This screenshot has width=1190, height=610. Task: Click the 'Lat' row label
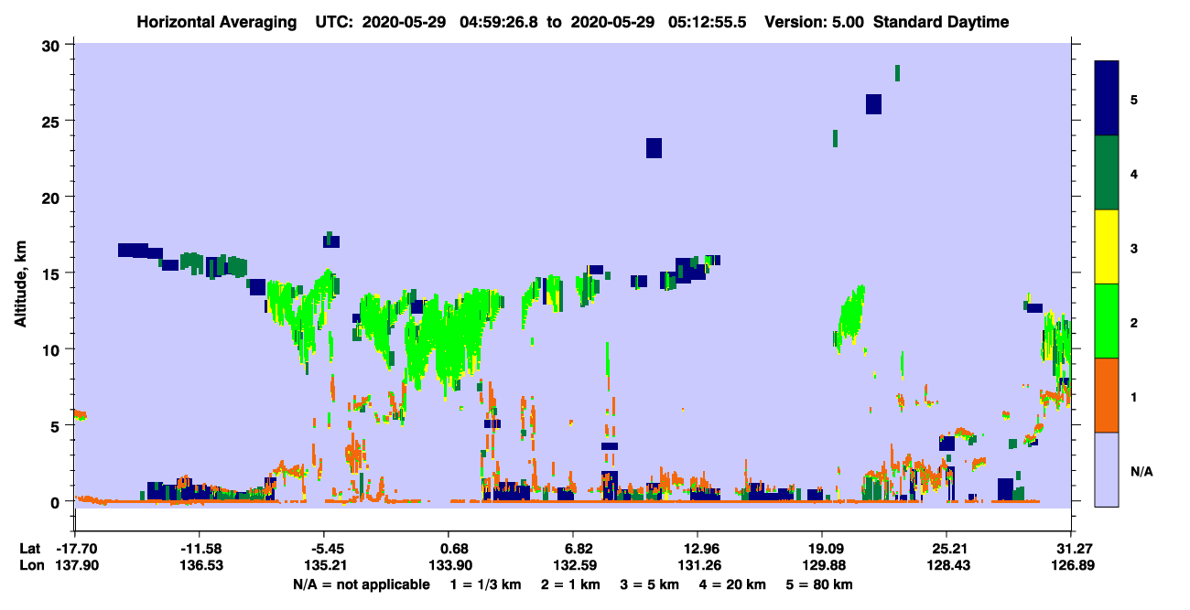[x=29, y=549]
